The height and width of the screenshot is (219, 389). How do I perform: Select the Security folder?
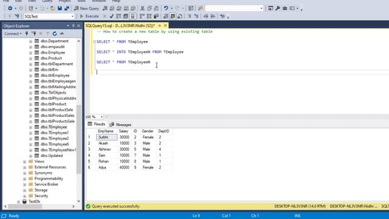[x=41, y=196]
